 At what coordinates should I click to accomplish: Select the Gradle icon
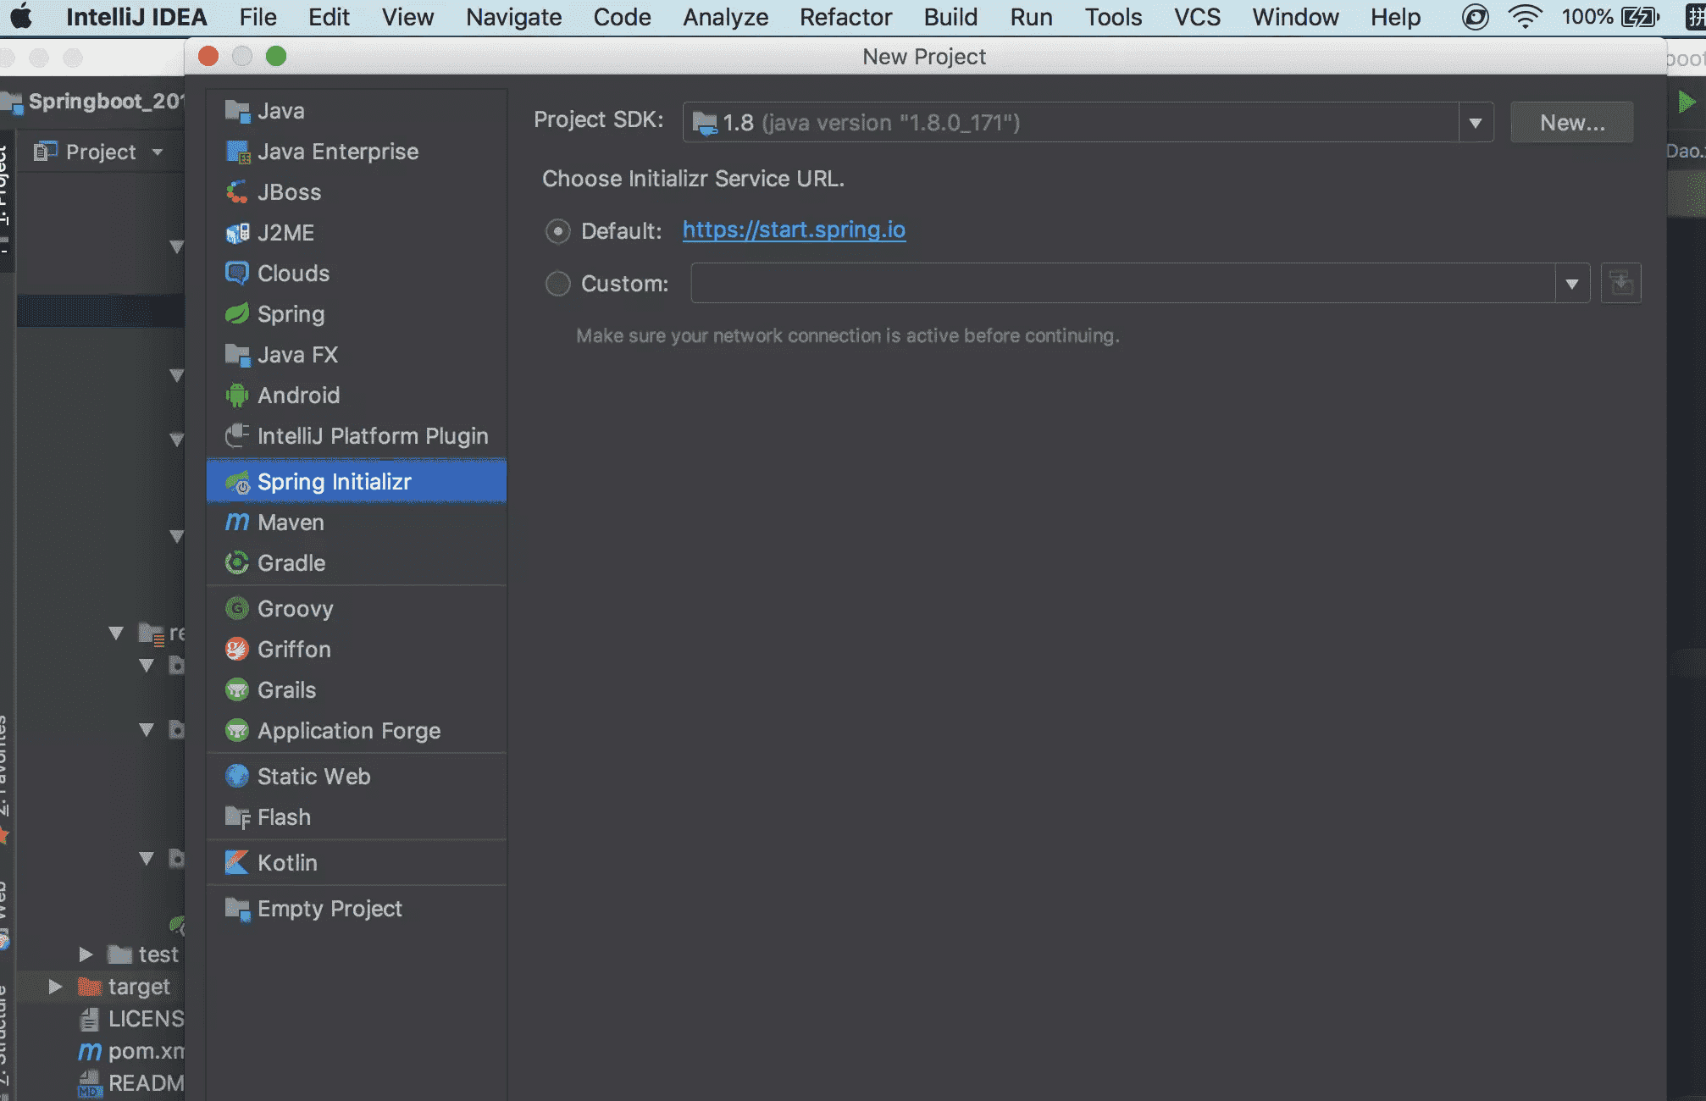237,563
